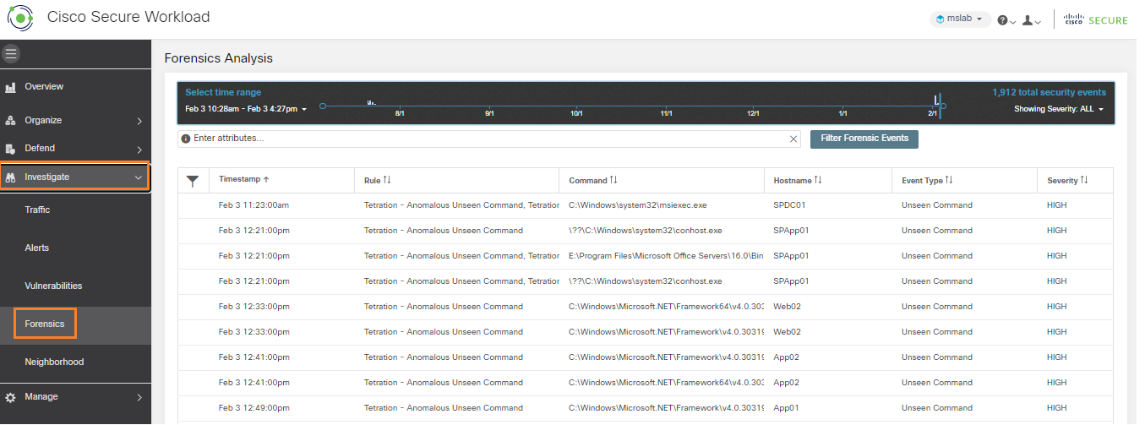This screenshot has width=1145, height=425.
Task: Click the Cisco Secure brand logo
Action: [1096, 20]
